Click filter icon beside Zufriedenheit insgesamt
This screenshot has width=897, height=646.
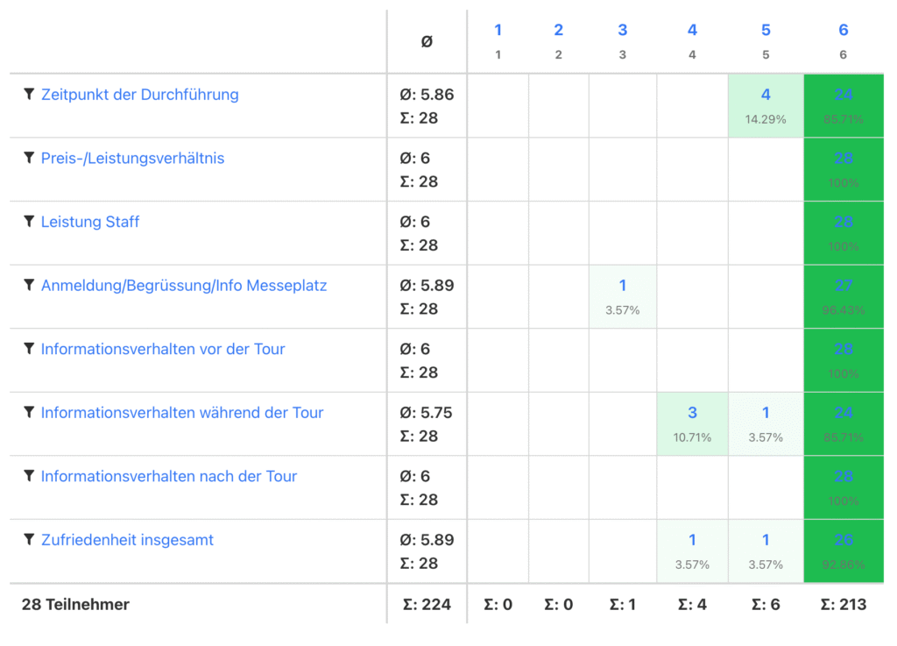click(x=29, y=540)
